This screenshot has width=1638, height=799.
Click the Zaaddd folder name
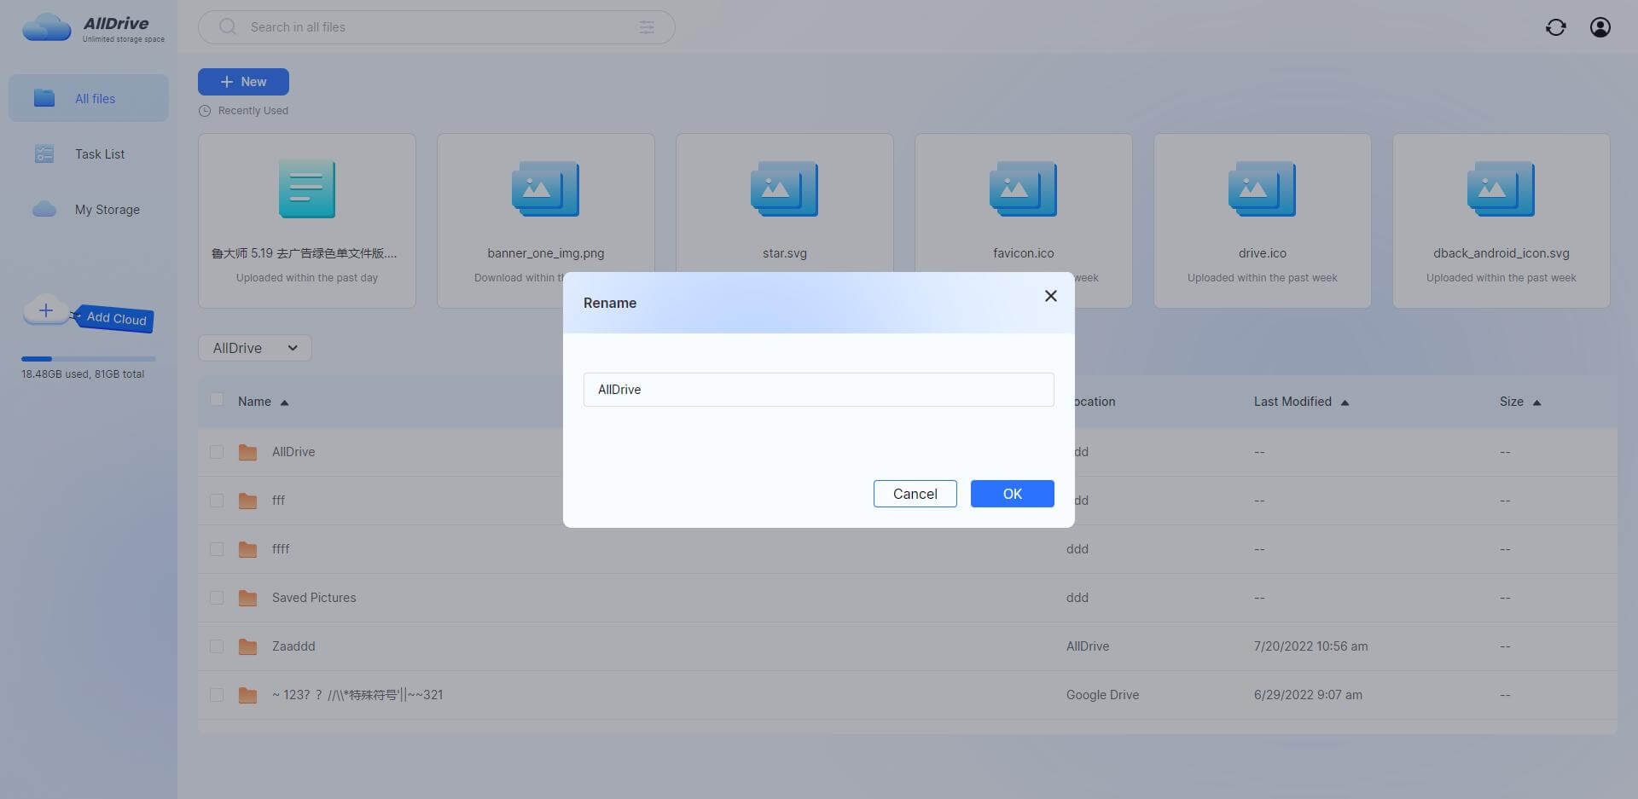click(x=293, y=646)
